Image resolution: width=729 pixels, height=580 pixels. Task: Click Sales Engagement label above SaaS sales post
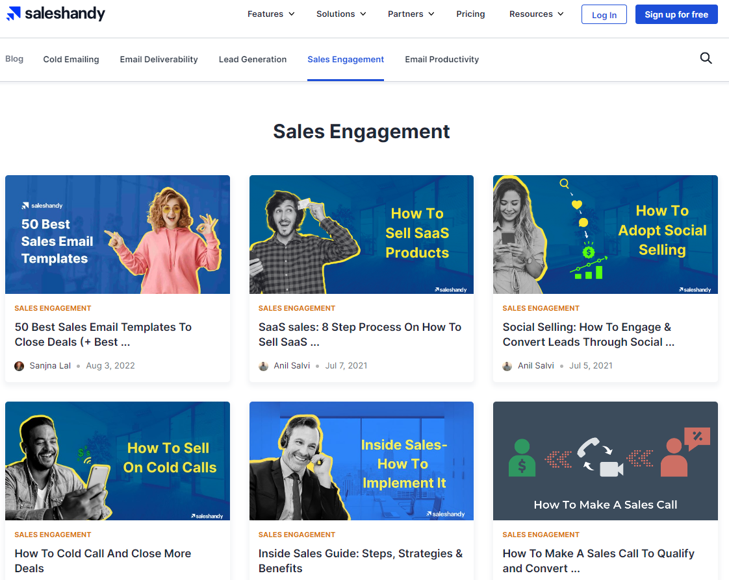pyautogui.click(x=297, y=308)
